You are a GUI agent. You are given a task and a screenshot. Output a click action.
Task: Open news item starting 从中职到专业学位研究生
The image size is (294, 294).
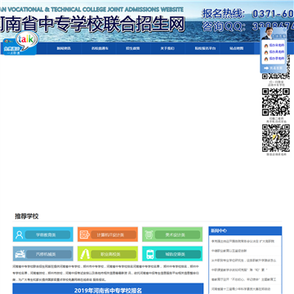click(x=243, y=261)
